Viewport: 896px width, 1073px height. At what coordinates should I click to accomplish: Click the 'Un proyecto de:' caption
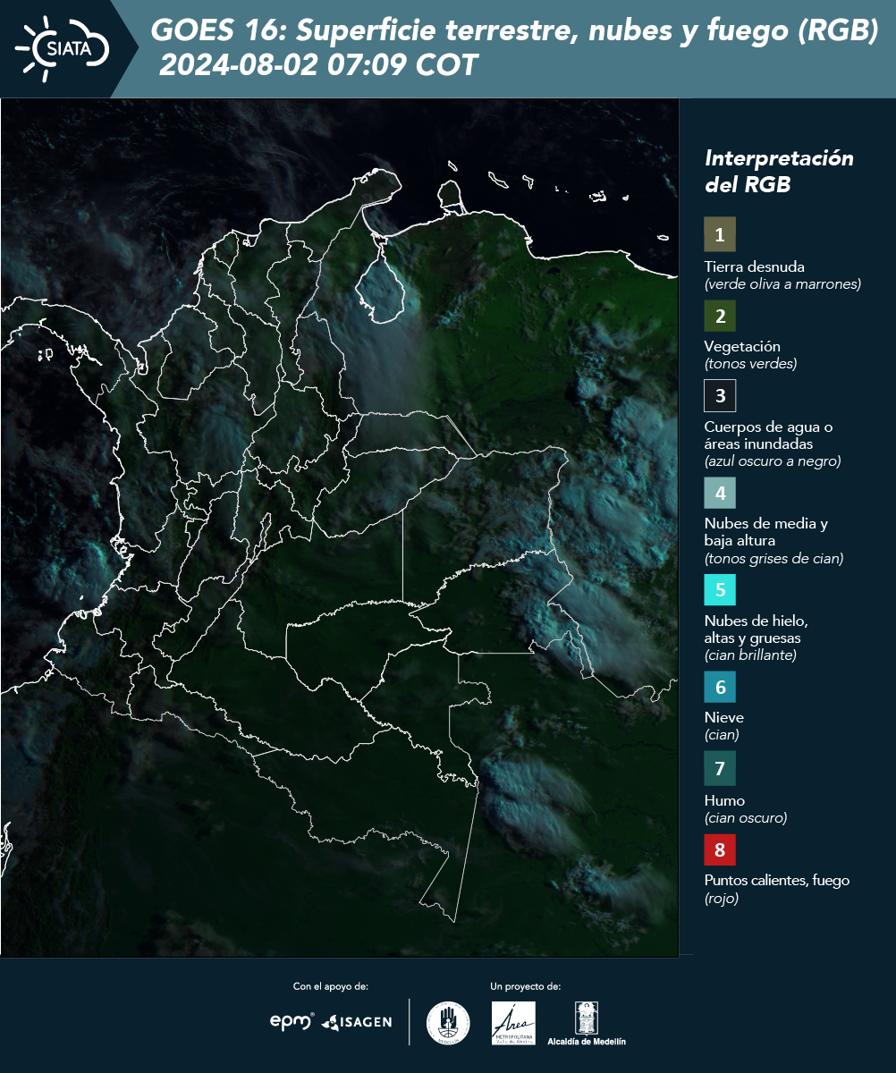526,986
